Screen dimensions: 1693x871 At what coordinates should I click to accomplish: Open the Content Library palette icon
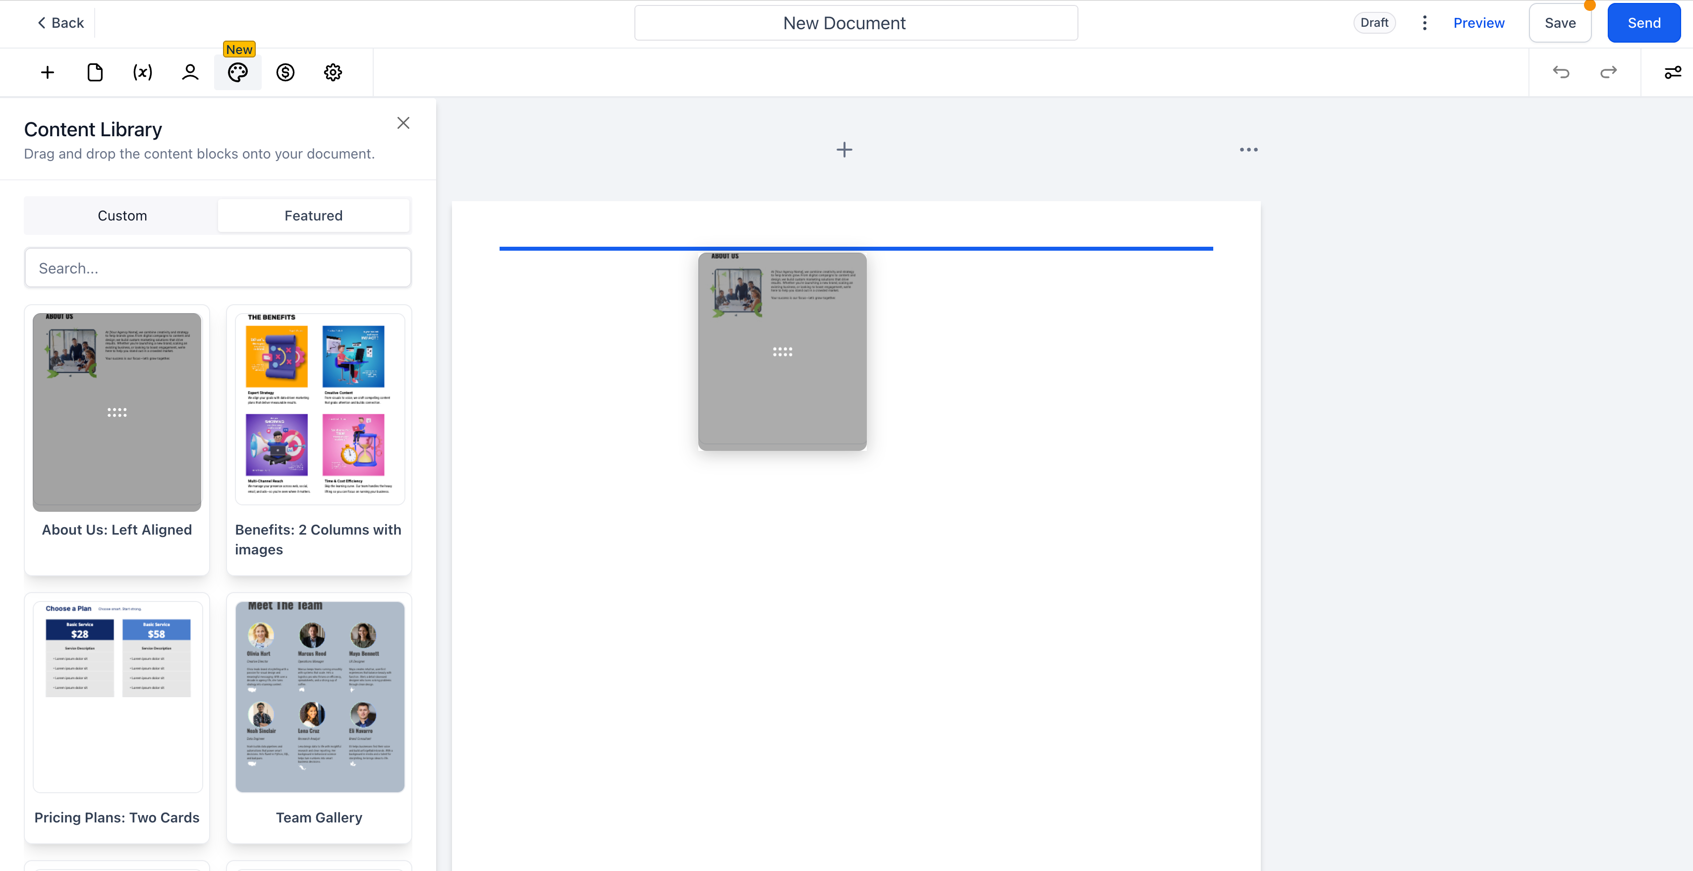click(x=237, y=72)
